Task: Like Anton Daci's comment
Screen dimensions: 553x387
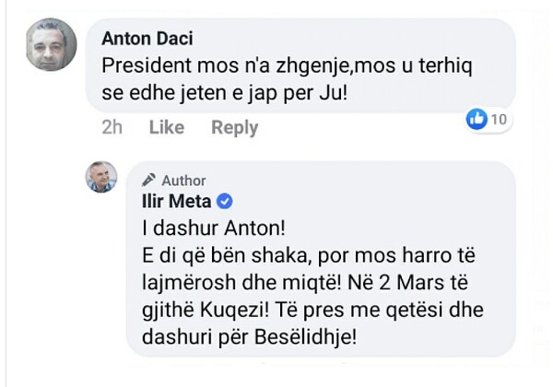Action: 167,128
